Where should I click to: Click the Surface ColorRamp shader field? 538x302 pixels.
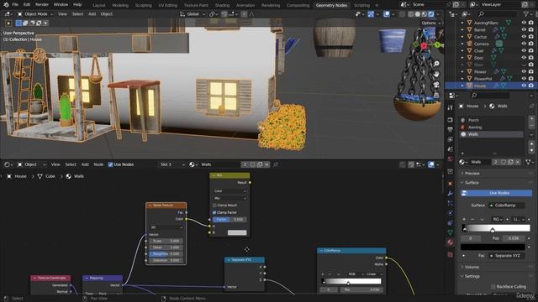[506, 206]
